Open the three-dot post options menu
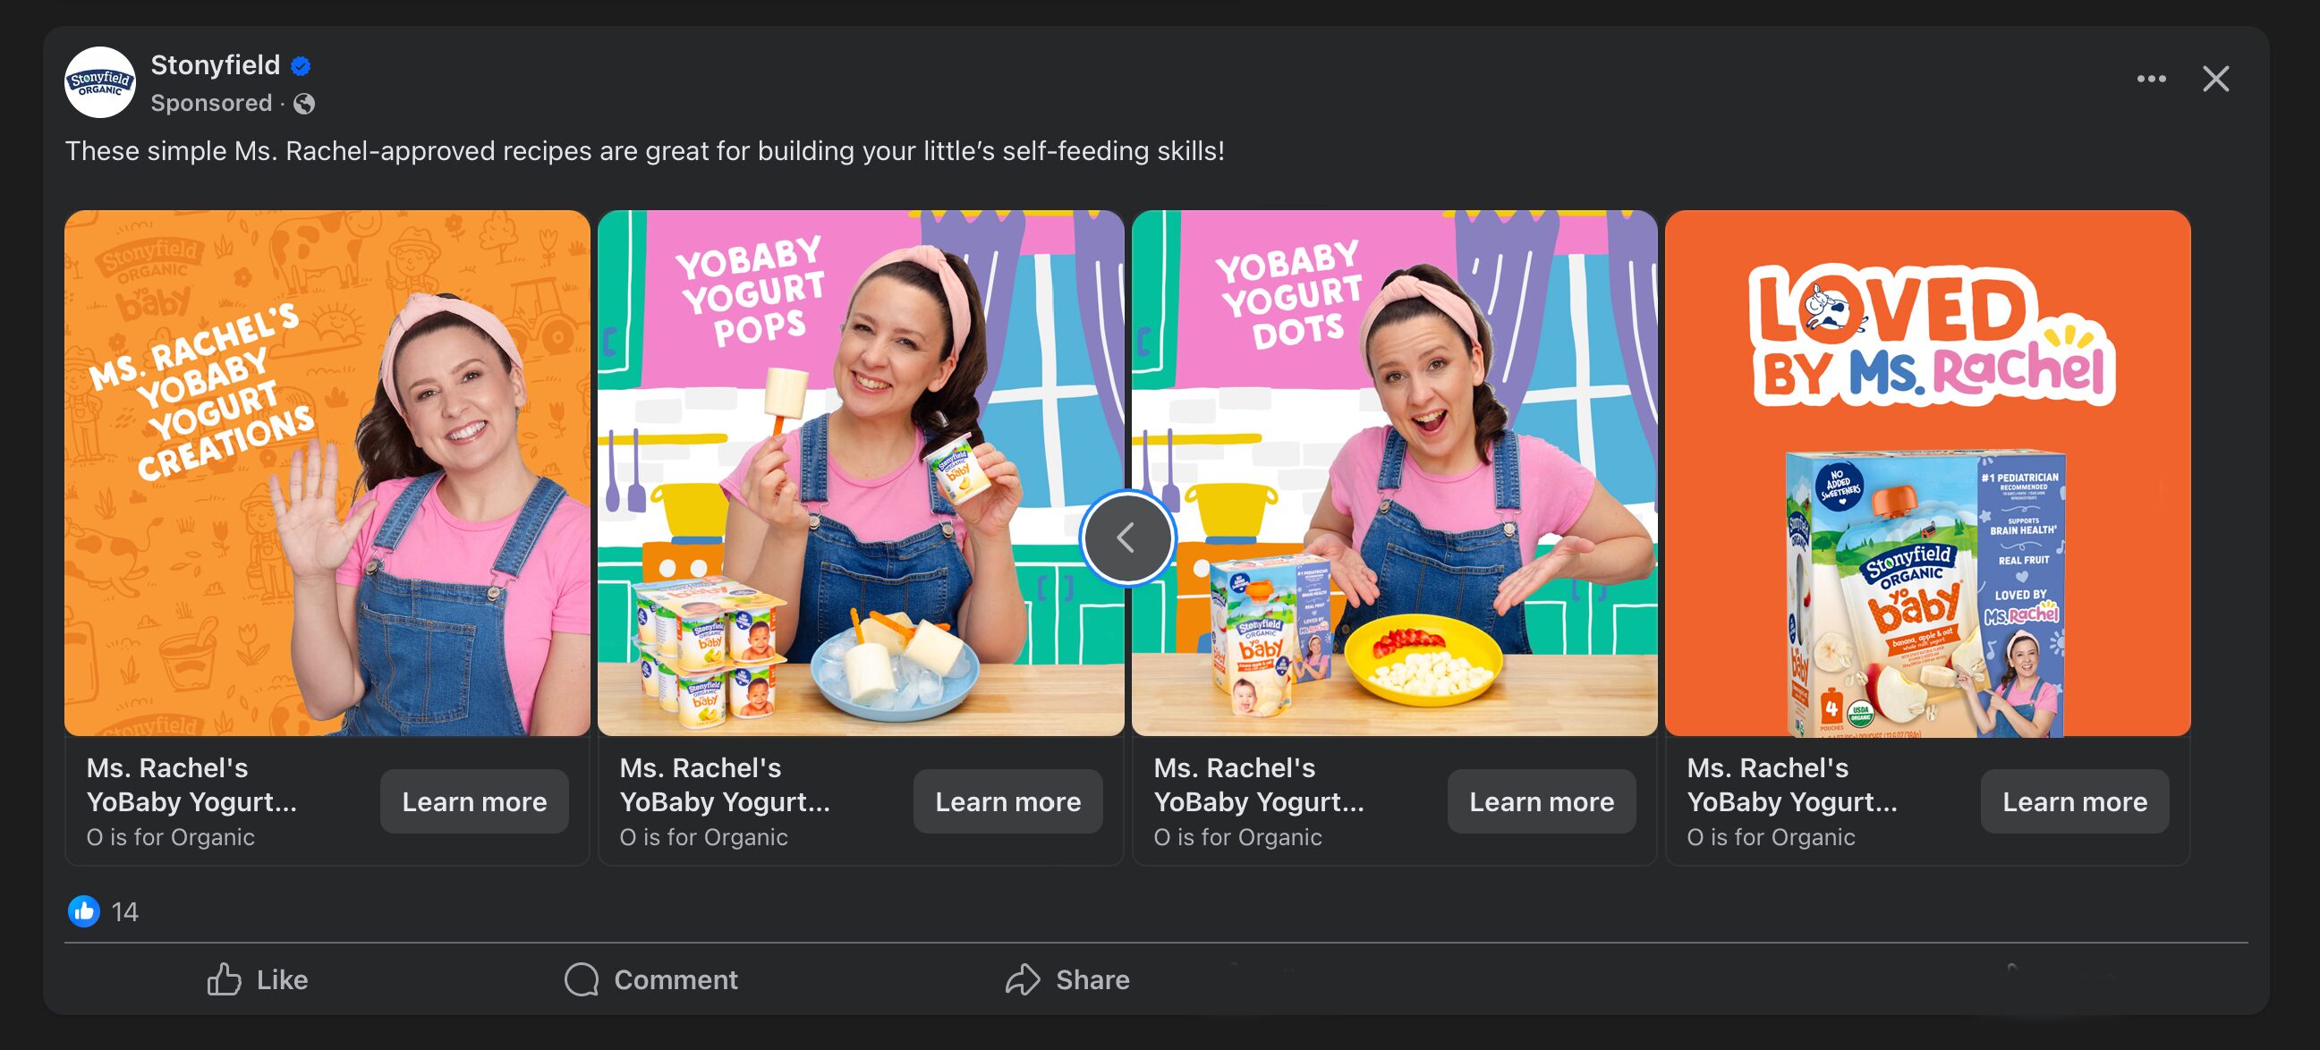Viewport: 2320px width, 1050px height. [x=2151, y=80]
